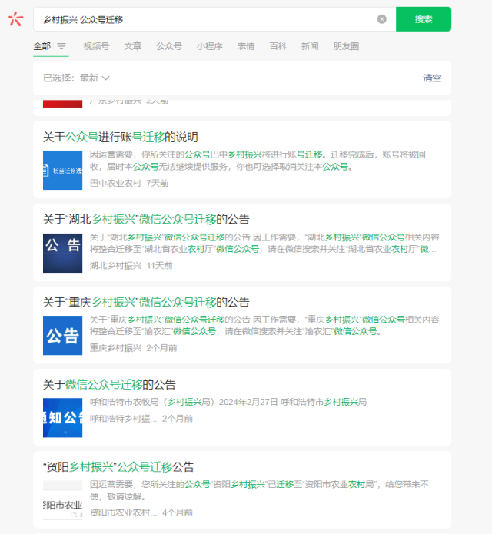The width and height of the screenshot is (492, 534).
Task: Open the 湖北乡村振兴 migration announcement title
Action: coord(146,220)
